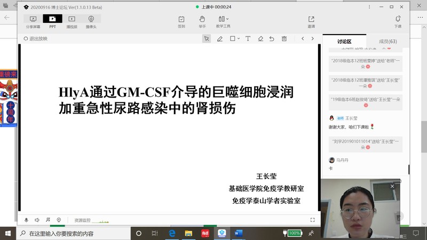
Task: Switch to the 讨论区 discussion tab
Action: 344,42
